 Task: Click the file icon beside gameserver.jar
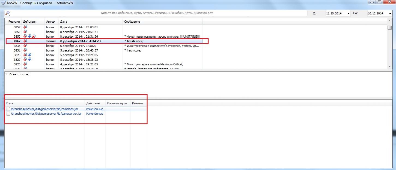point(8,114)
